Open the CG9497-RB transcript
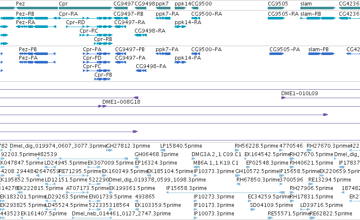This screenshot has width=360, height=220. [121, 18]
